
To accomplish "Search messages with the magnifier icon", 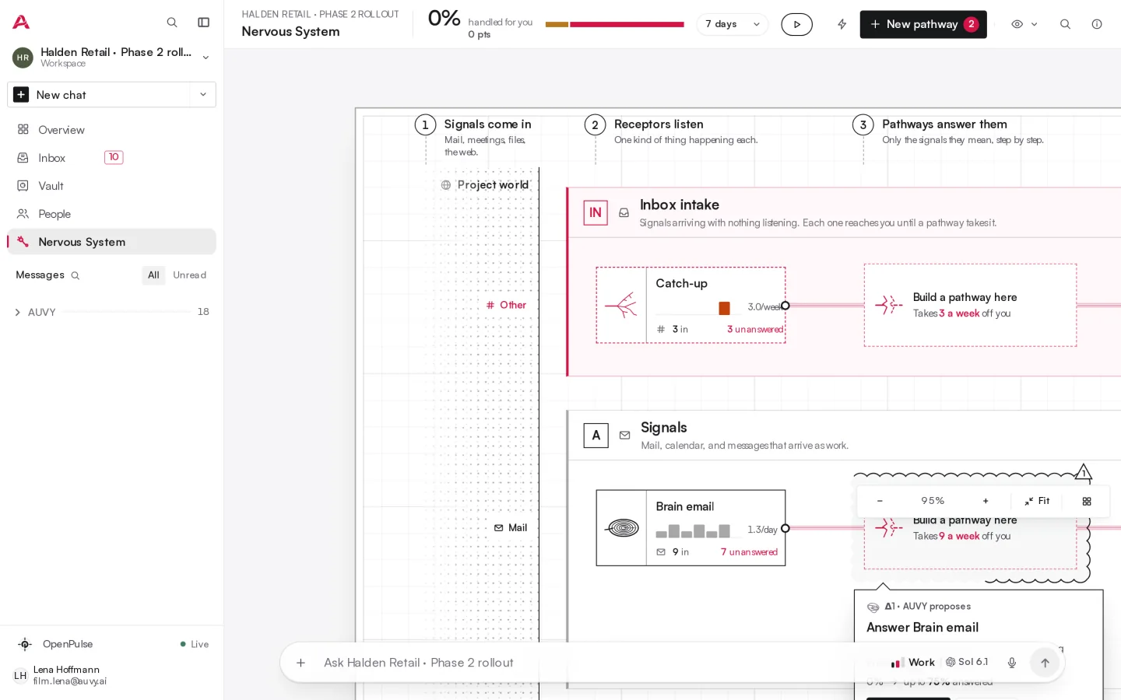I will pyautogui.click(x=76, y=275).
